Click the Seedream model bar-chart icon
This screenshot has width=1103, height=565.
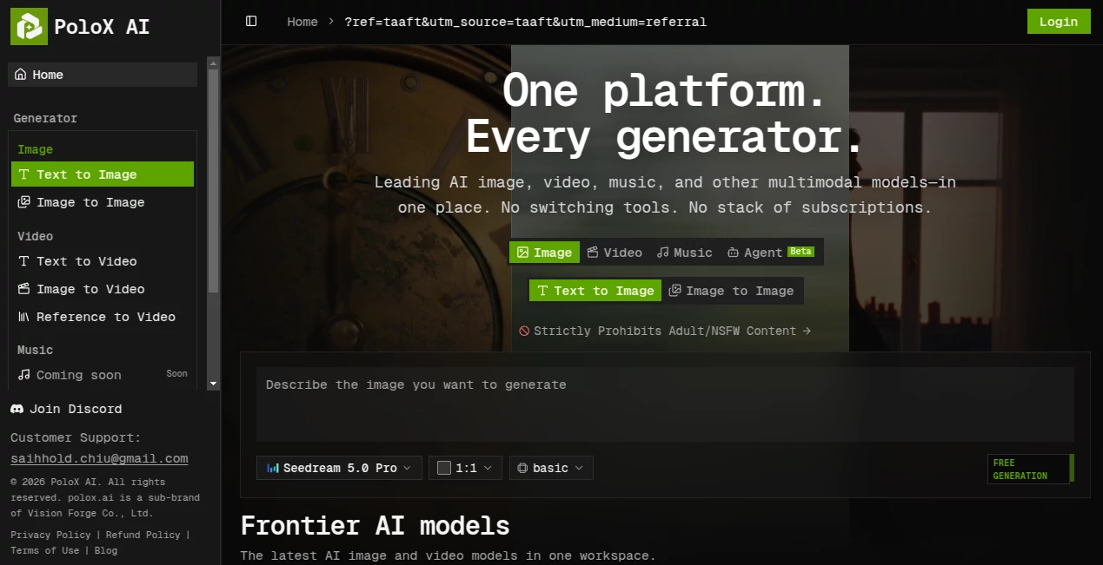(273, 468)
